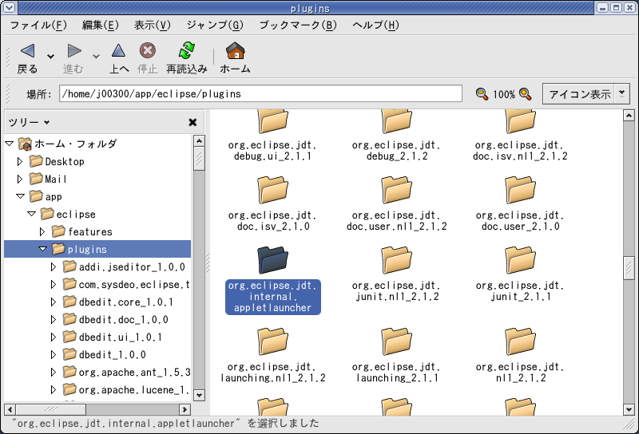Expand the features tree node
This screenshot has height=434, width=639.
tap(42, 231)
